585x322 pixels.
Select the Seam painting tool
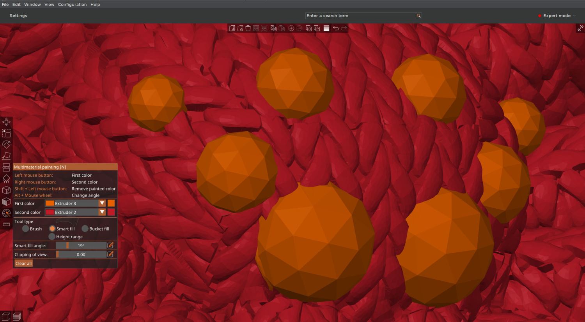pyautogui.click(x=6, y=190)
